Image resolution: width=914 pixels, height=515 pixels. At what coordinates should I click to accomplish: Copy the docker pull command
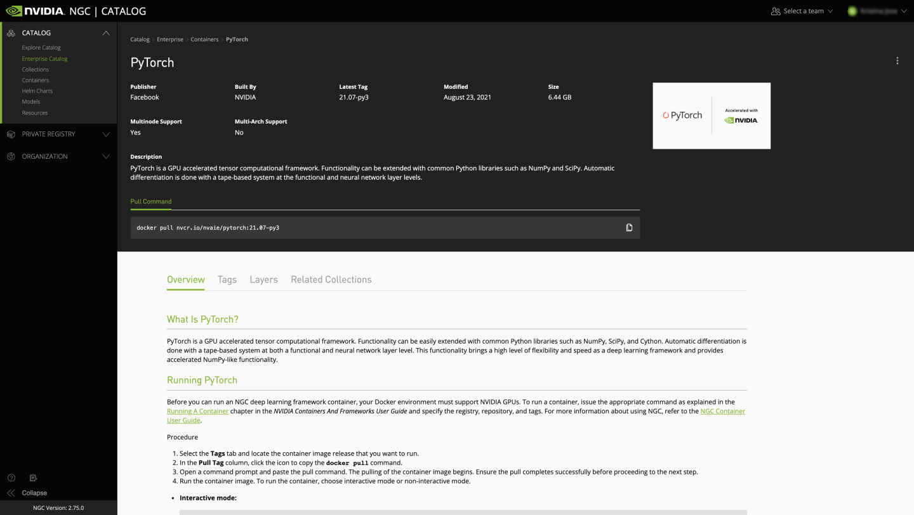(x=629, y=227)
